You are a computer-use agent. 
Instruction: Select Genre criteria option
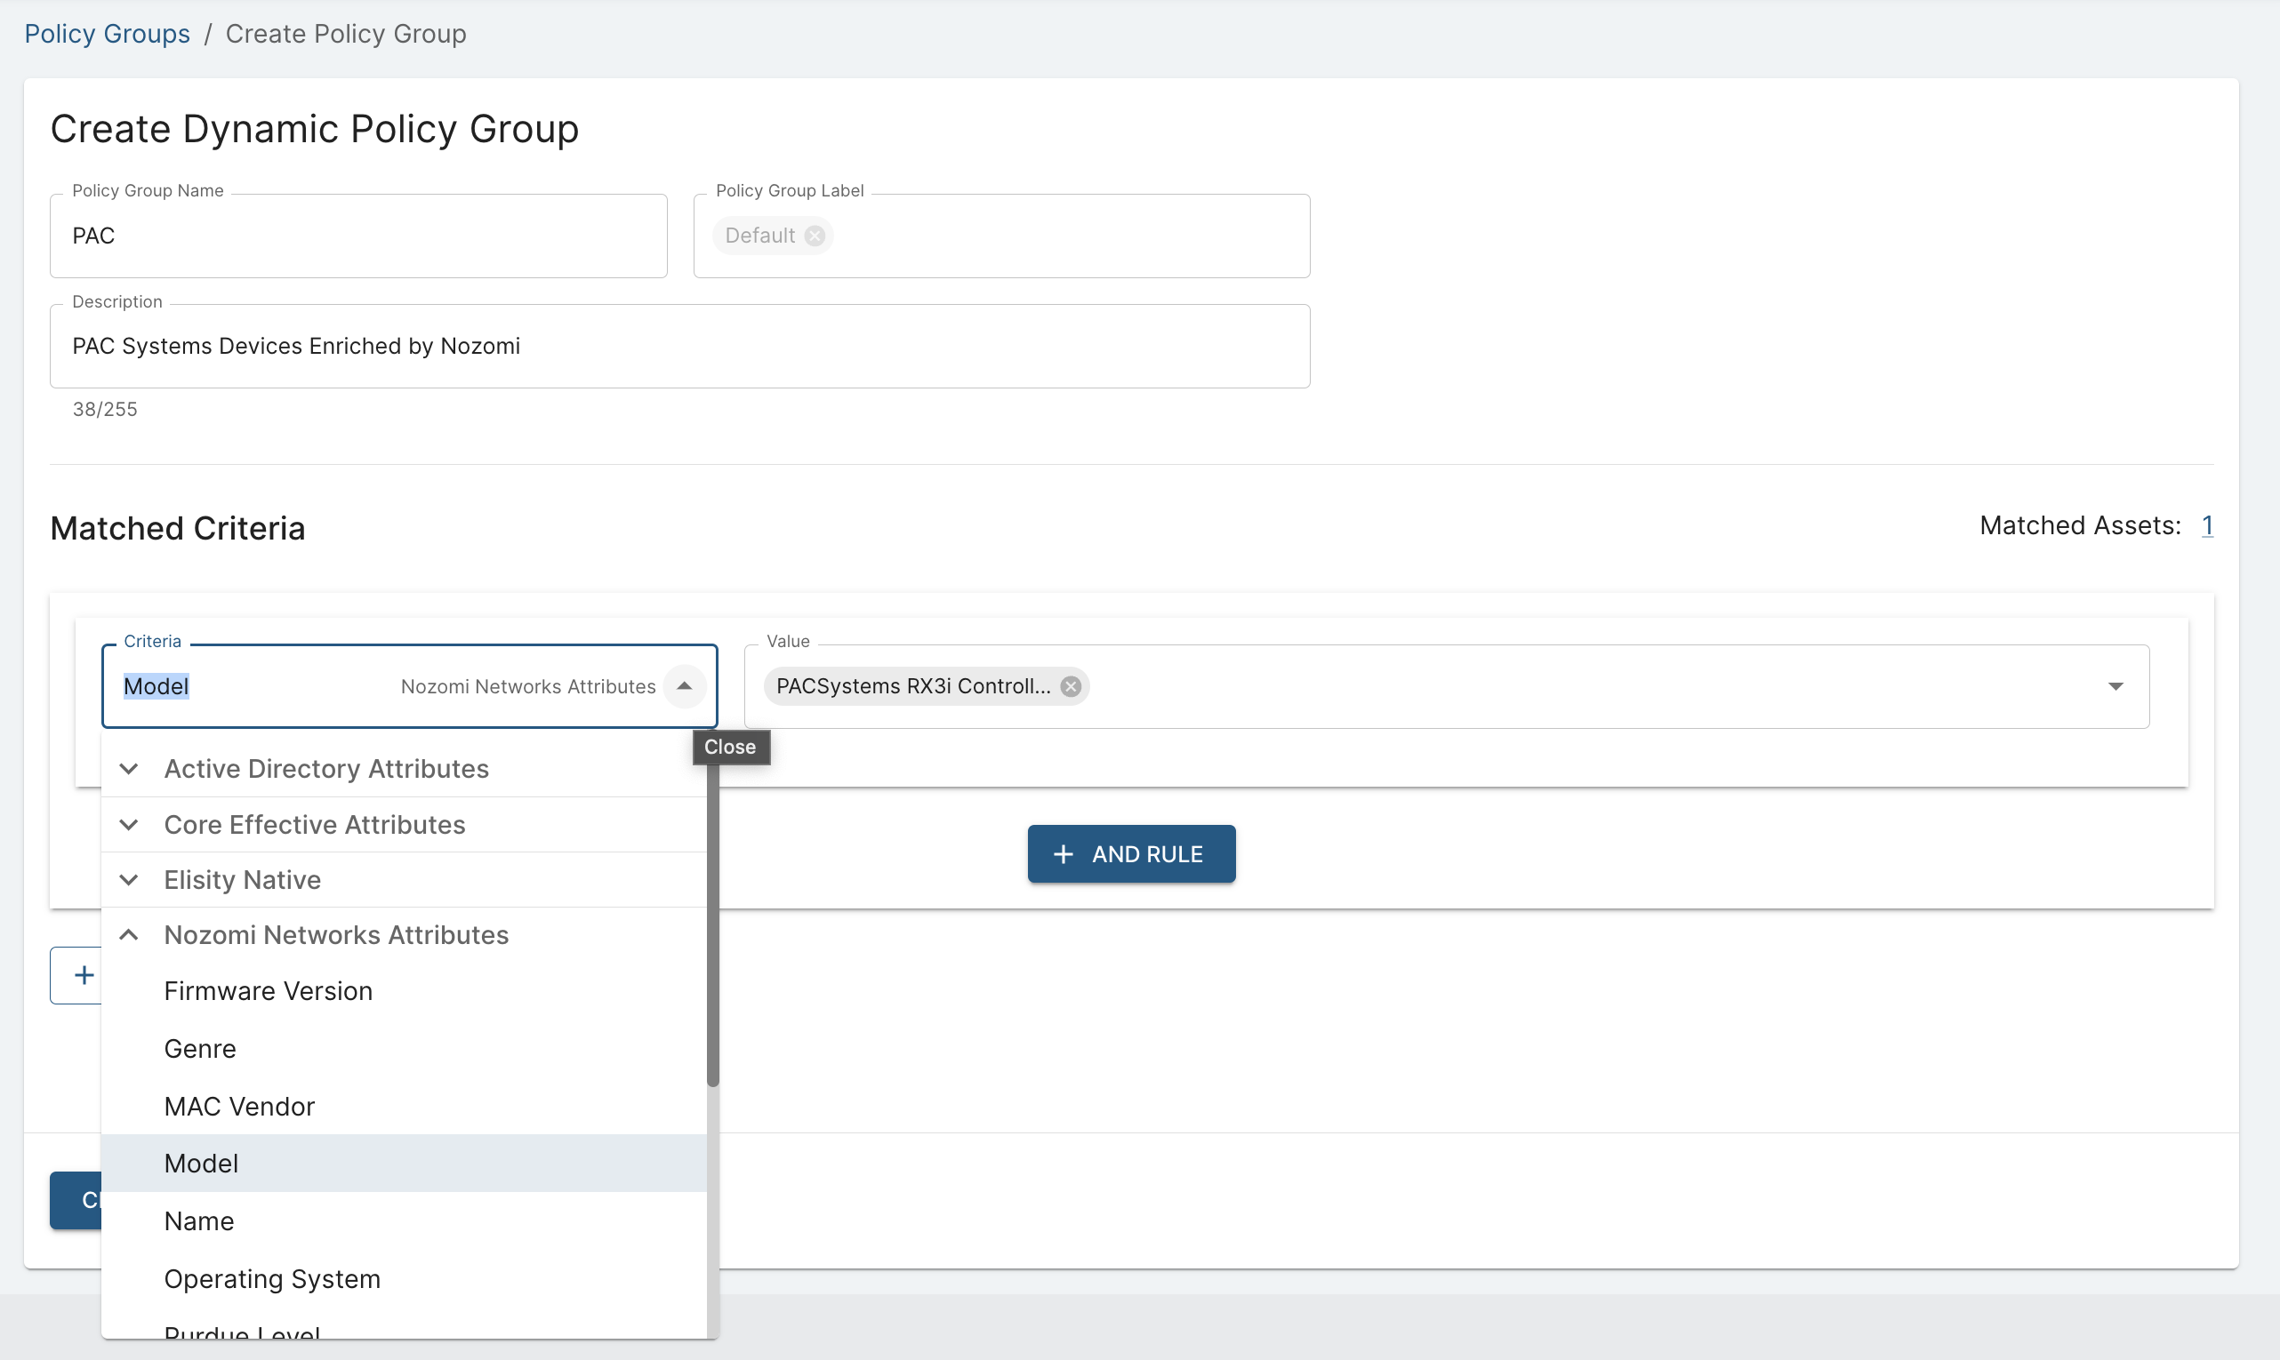click(x=404, y=1048)
